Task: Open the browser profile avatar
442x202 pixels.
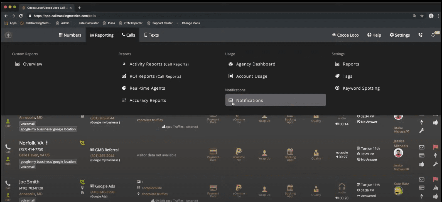Action: click(x=431, y=16)
